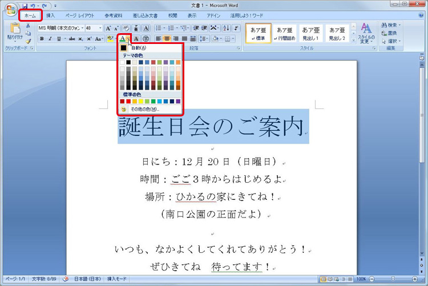Toggle Underline formatting

[59, 39]
